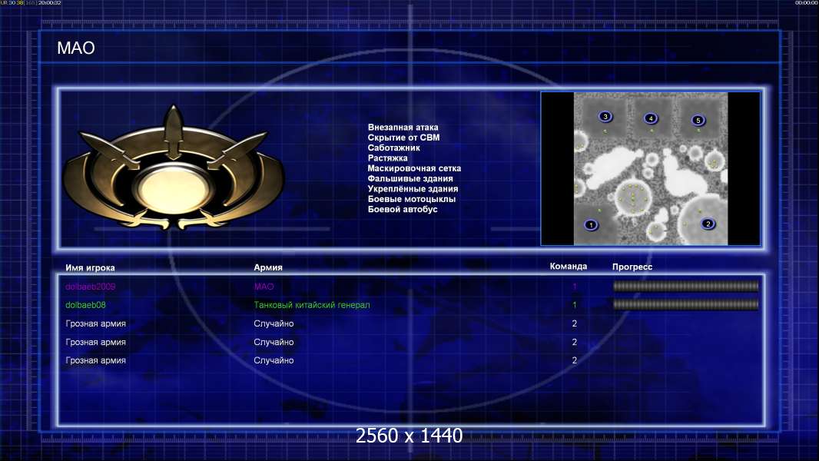Click the "Растяжка" ability text

coord(387,158)
